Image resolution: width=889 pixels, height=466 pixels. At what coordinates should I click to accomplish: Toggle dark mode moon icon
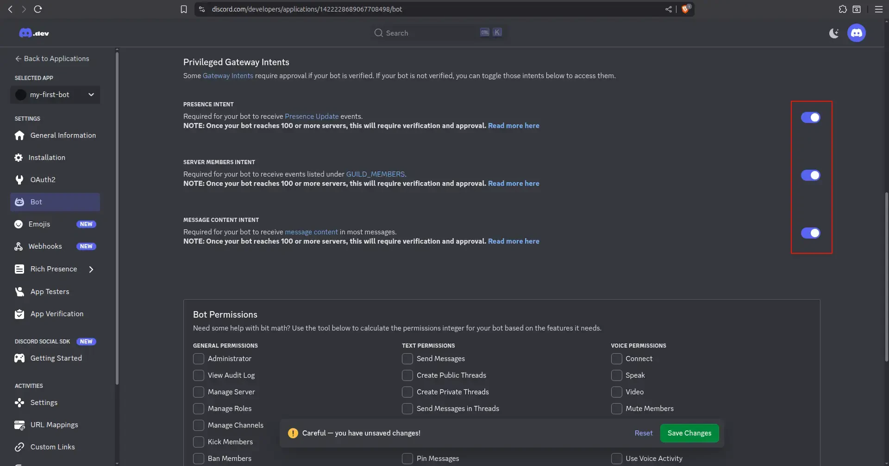pos(833,33)
